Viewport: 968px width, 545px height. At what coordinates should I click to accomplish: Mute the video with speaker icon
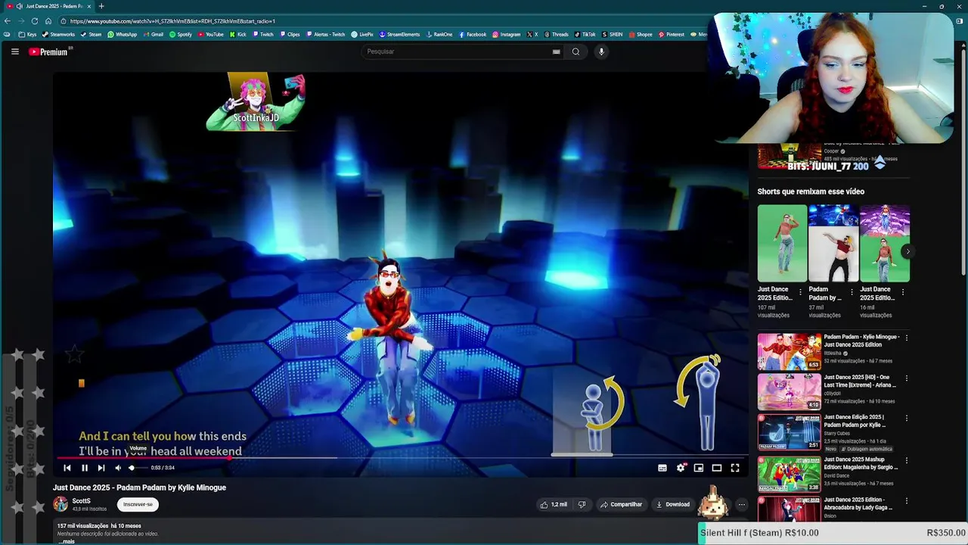click(x=117, y=468)
